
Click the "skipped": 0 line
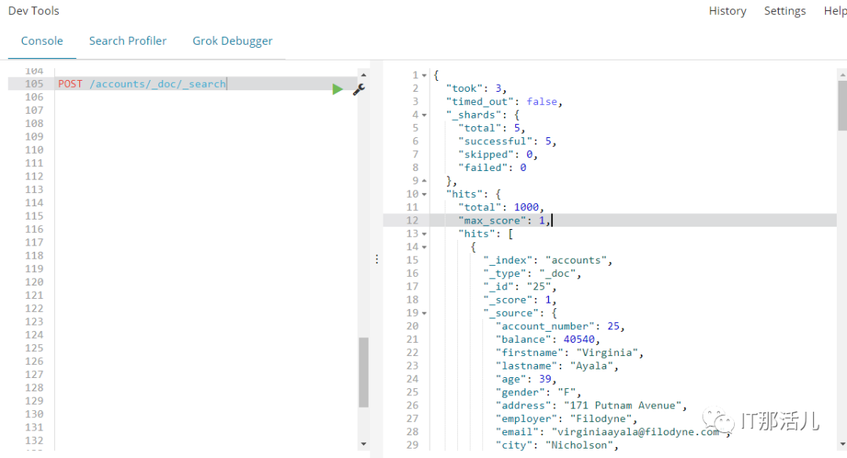click(x=498, y=154)
